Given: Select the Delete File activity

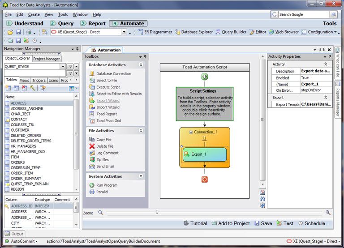Looking at the screenshot, I should click(101, 146).
